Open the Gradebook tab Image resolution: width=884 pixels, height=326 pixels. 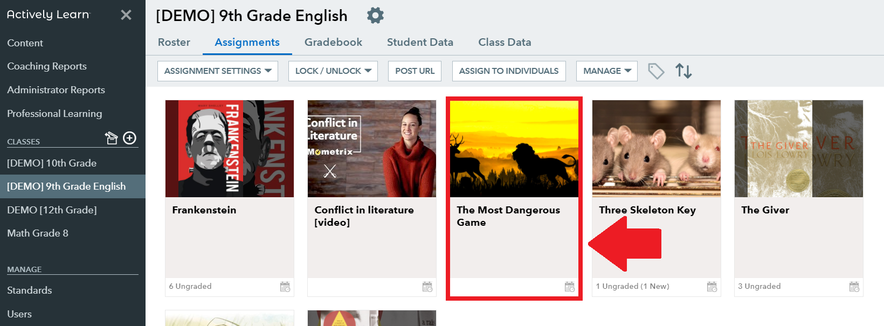[x=333, y=42]
